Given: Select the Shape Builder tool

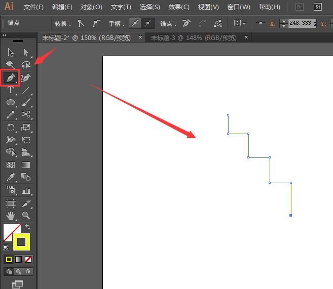Looking at the screenshot, I should click(11, 152).
